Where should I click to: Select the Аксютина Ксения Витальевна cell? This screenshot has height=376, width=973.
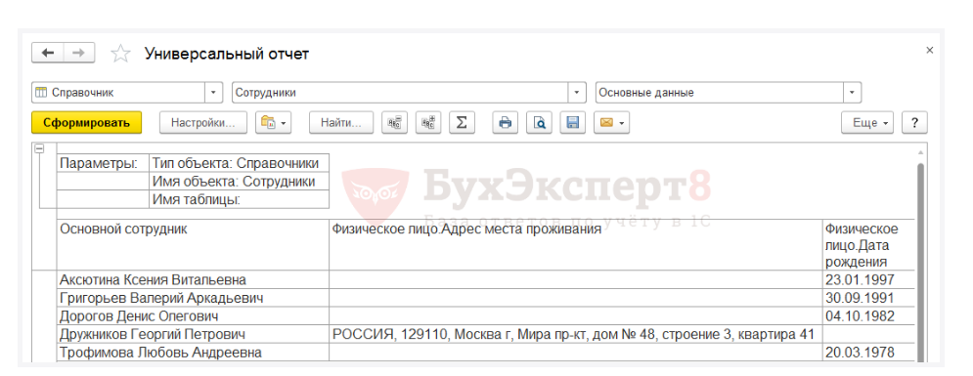[x=193, y=279]
